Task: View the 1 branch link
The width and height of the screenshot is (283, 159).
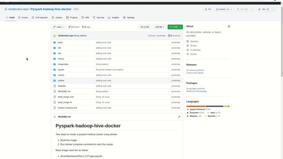Action: coord(74,27)
